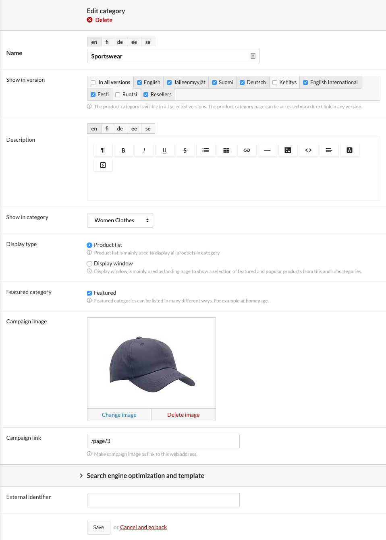This screenshot has width=386, height=540.
Task: Switch Name field to en language
Action: tap(94, 42)
